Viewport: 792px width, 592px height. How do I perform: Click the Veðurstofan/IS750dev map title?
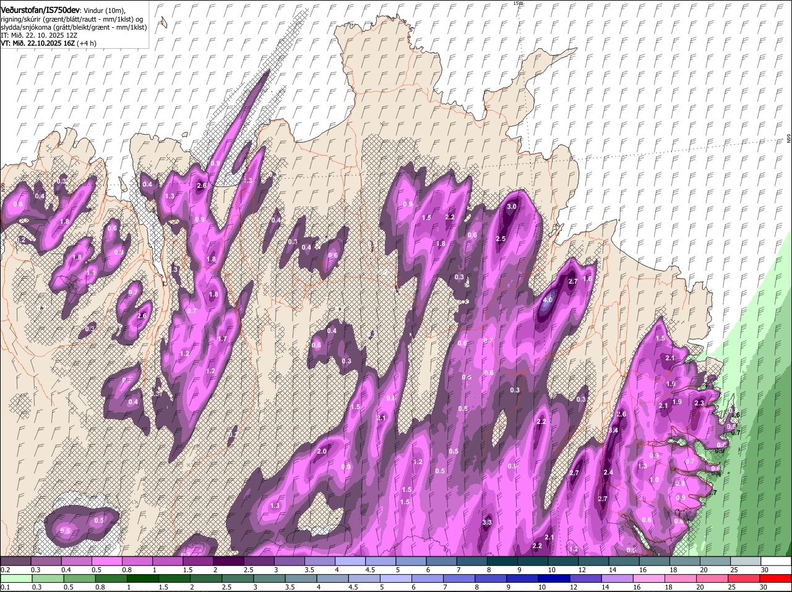pyautogui.click(x=40, y=9)
